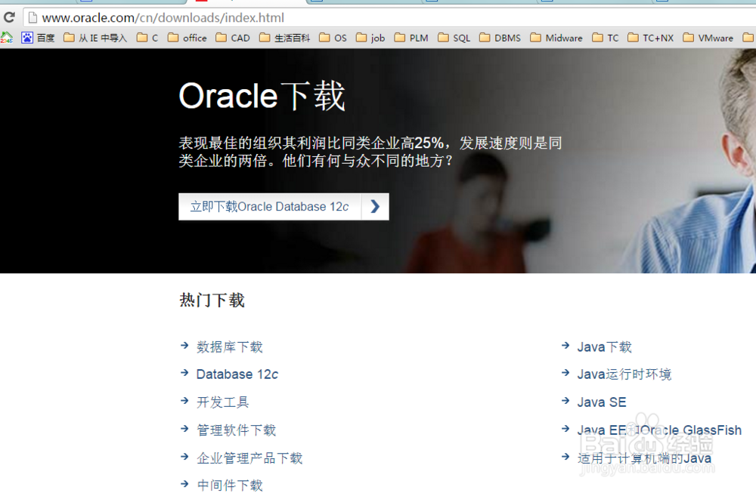Open the 百度 bookmark

[x=38, y=38]
